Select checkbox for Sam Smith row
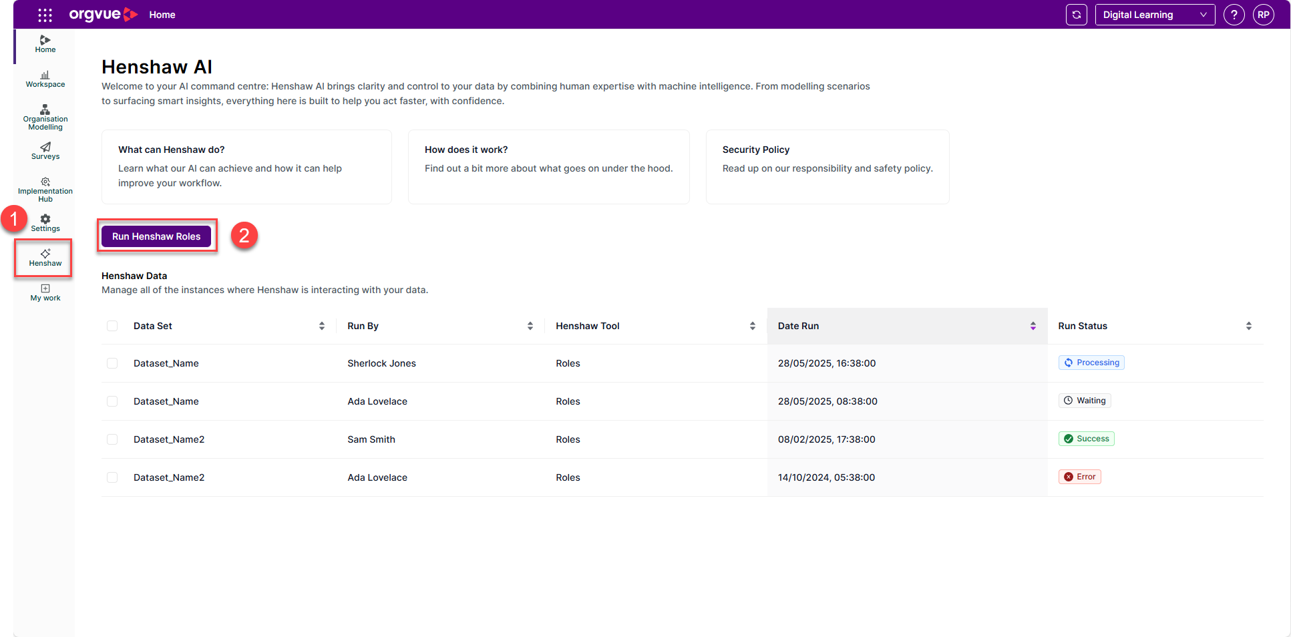 [x=112, y=439]
